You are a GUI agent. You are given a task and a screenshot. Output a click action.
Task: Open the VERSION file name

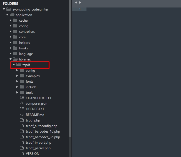(x=33, y=154)
